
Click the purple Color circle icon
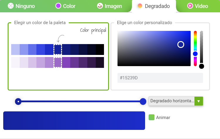pyautogui.click(x=58, y=6)
